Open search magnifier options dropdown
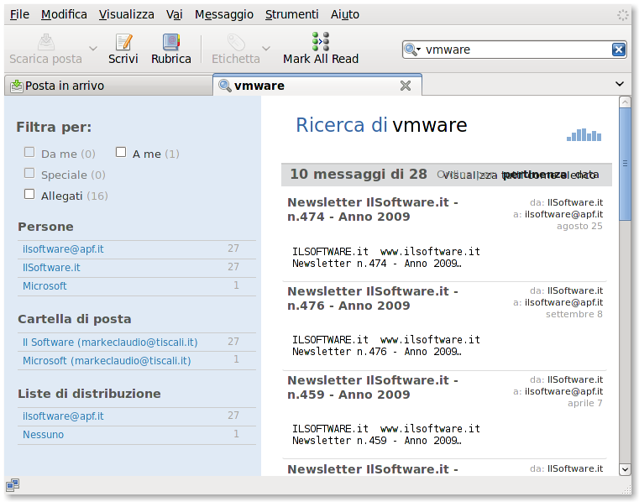 point(412,50)
